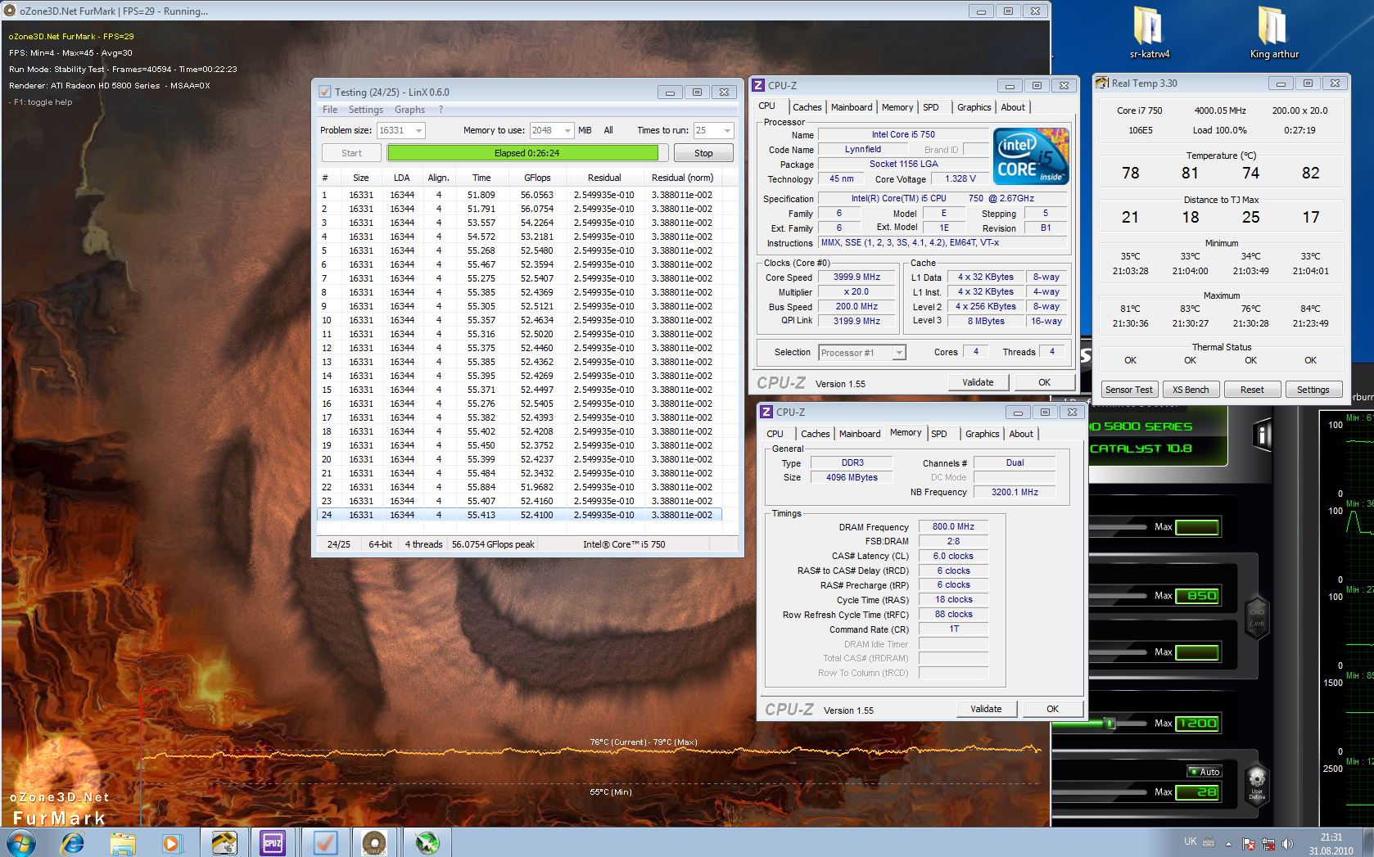This screenshot has height=857, width=1374.
Task: Click OK in the bottom CPU-Z window
Action: coord(1052,709)
